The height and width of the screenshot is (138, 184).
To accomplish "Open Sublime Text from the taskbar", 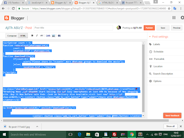I will point(140,135).
